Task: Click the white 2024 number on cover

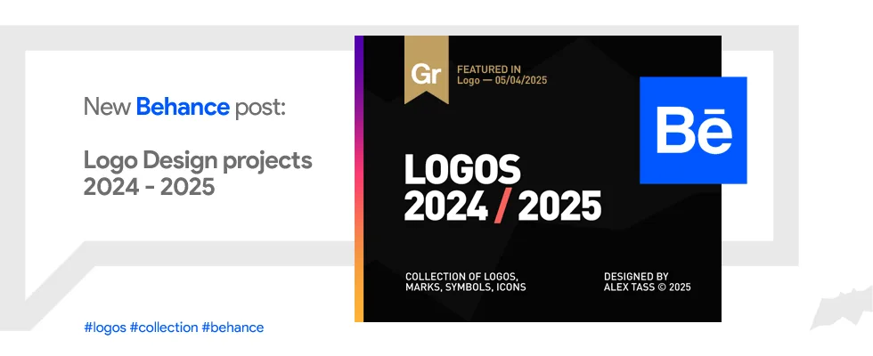Action: tap(446, 206)
